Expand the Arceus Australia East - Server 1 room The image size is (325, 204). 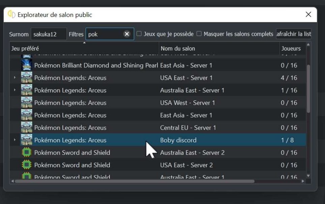pyautogui.click(x=15, y=90)
